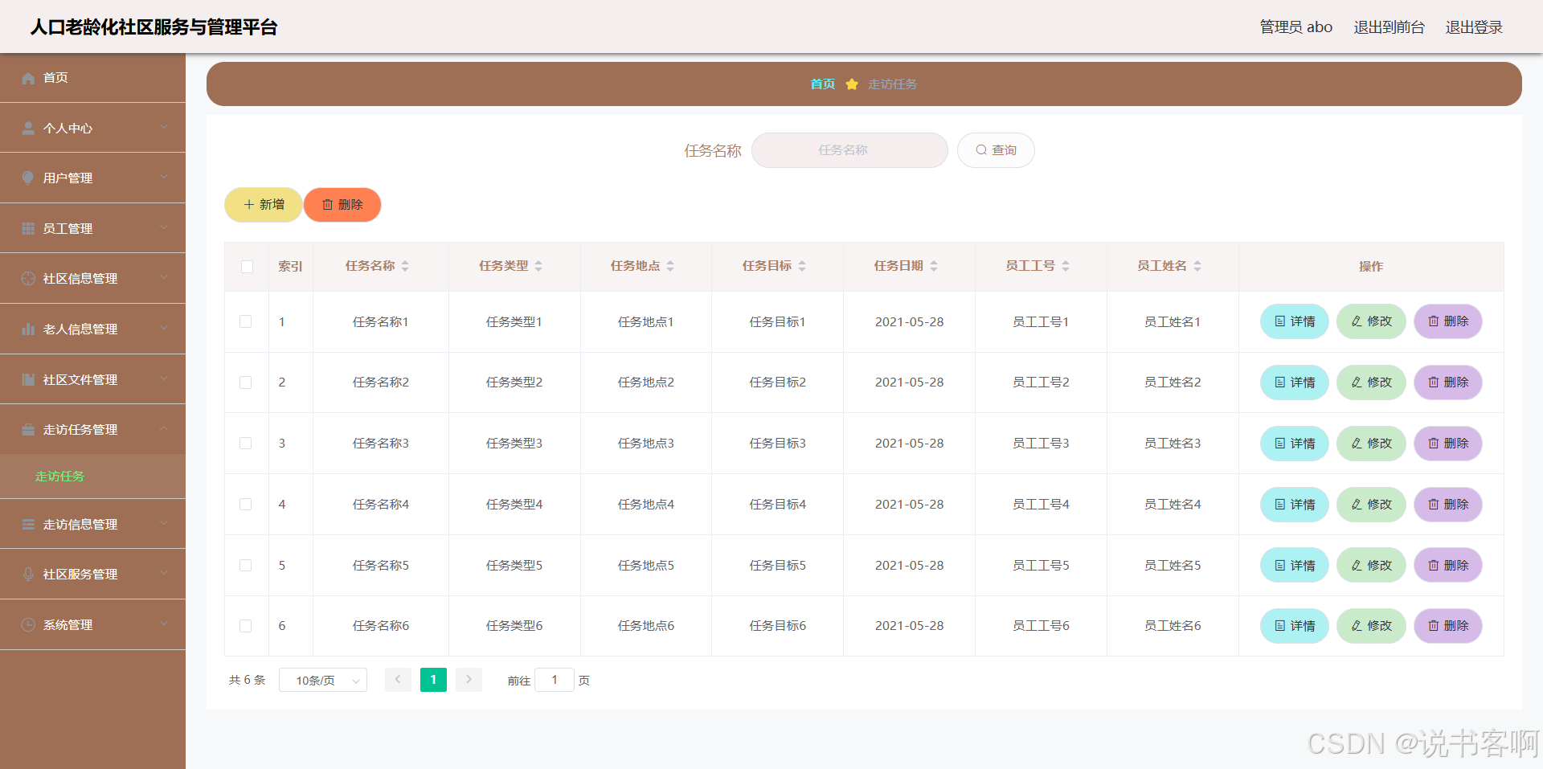Check the checkbox for row 任务名称2
The height and width of the screenshot is (769, 1543).
[246, 382]
